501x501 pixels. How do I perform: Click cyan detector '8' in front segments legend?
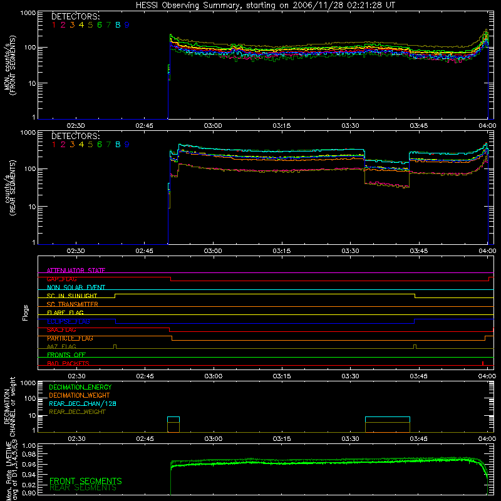(118, 25)
